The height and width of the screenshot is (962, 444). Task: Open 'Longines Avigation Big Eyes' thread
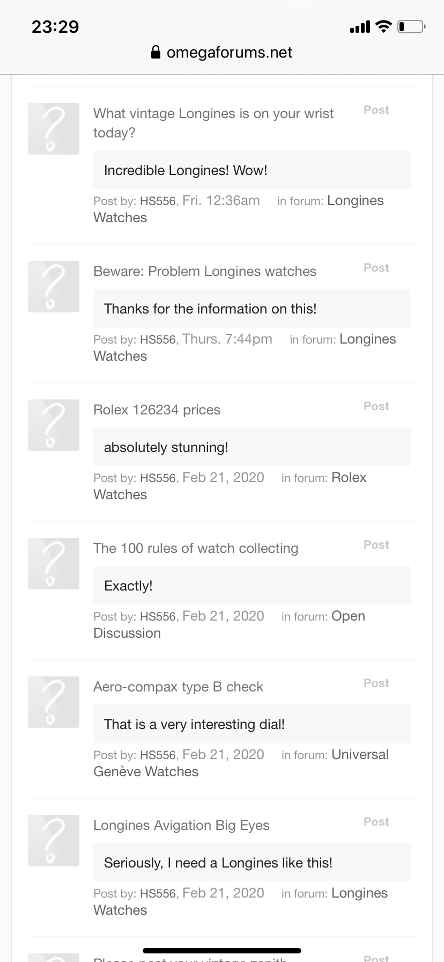coord(181,825)
